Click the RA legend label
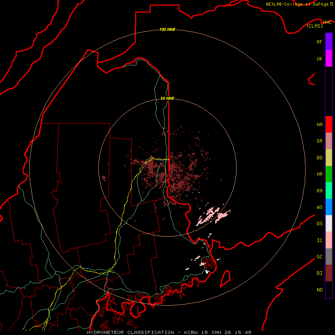 click(x=319, y=191)
